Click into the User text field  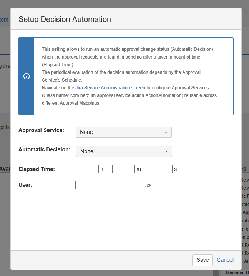[110, 185]
